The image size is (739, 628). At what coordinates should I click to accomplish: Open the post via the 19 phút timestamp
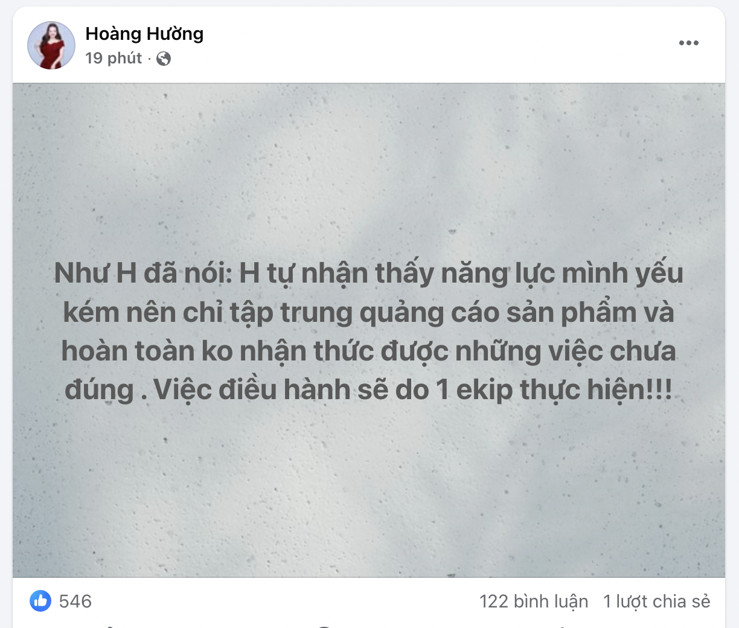point(114,58)
